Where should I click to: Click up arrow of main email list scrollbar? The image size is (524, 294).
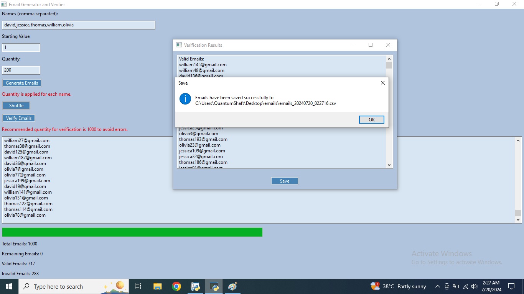pos(518,140)
